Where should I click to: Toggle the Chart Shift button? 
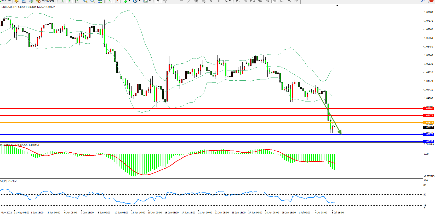pyautogui.click(x=117, y=1)
